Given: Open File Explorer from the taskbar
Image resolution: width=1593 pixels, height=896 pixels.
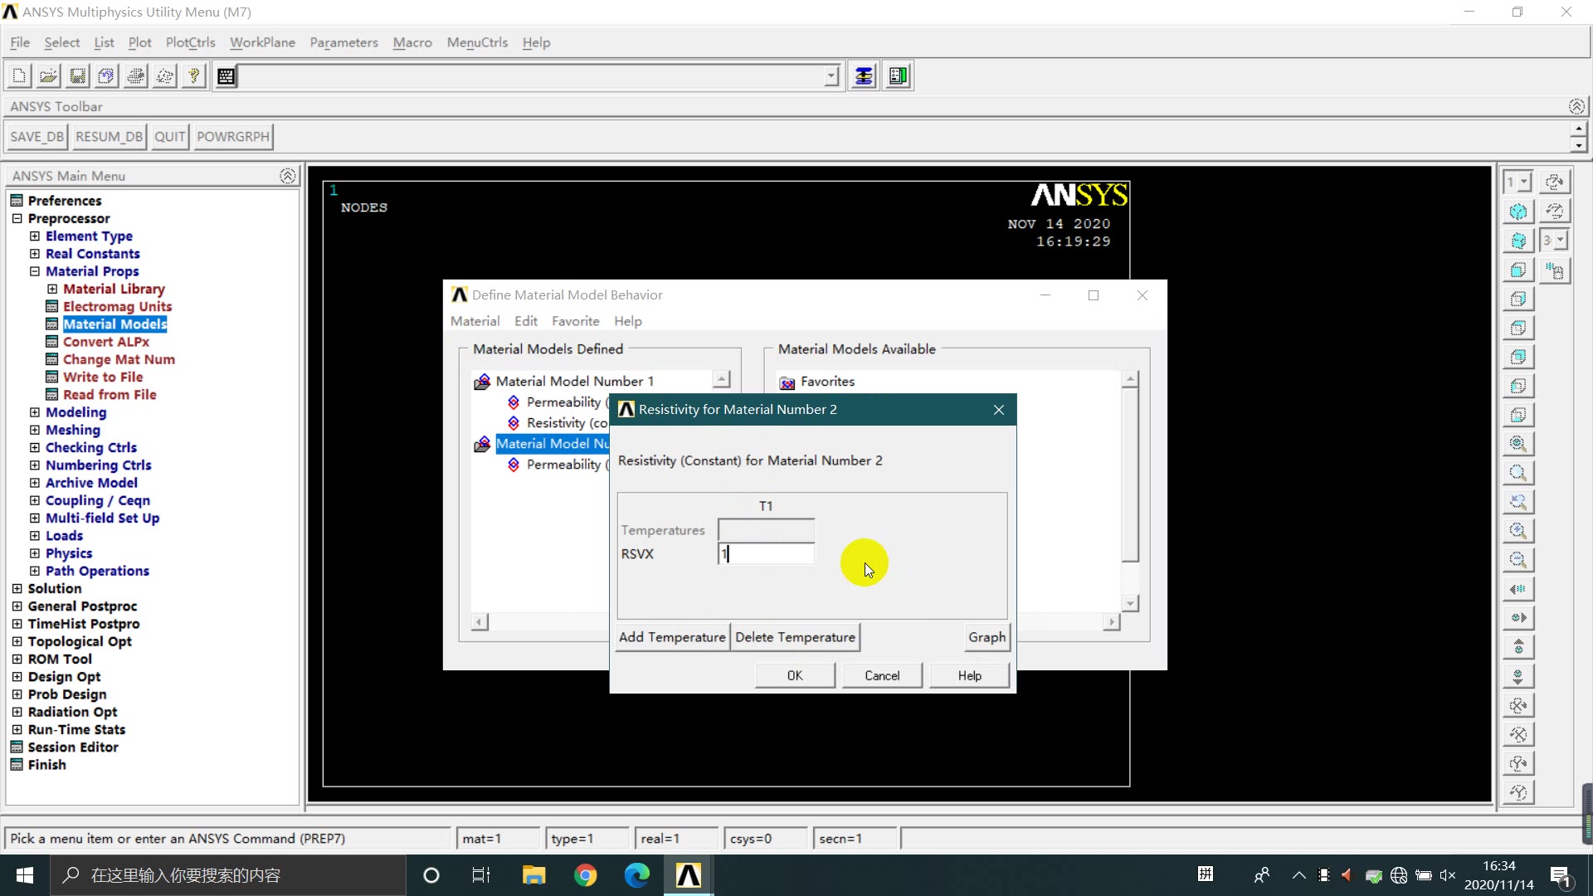Looking at the screenshot, I should (533, 875).
